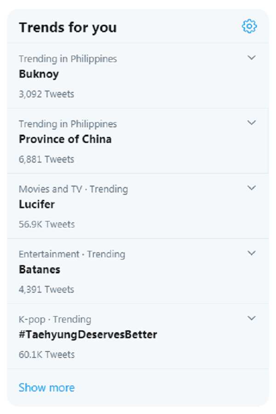Open chevron menu beside Batanes trend
The width and height of the screenshot is (276, 414).
tap(252, 253)
